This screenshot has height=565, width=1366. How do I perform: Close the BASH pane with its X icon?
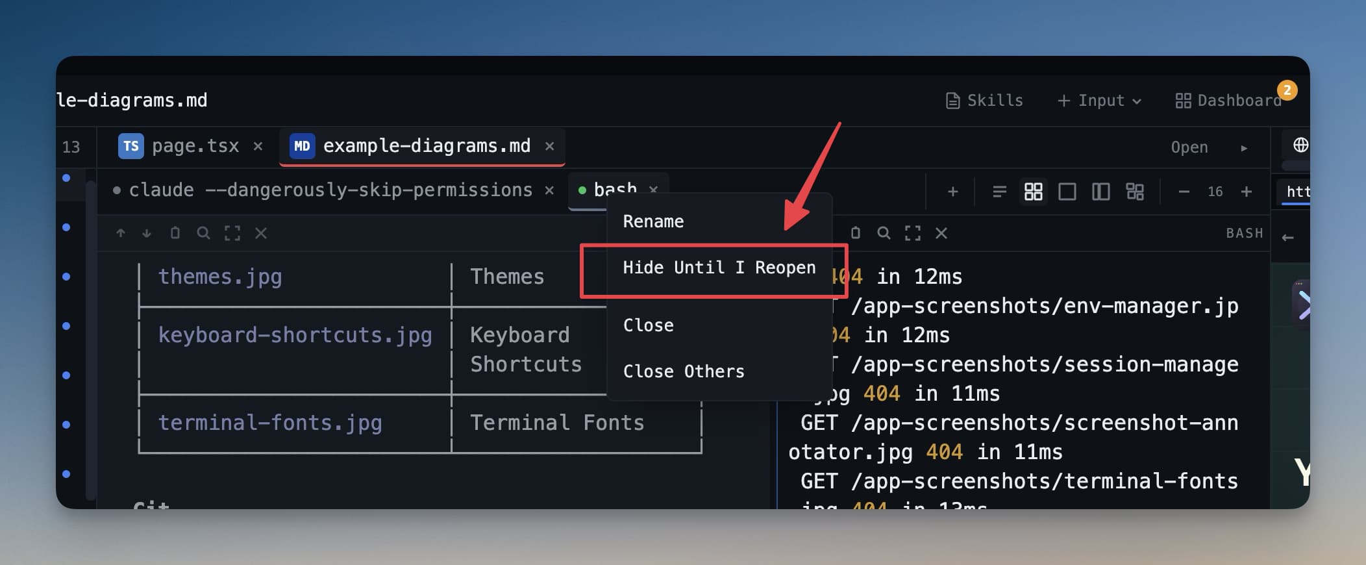941,233
